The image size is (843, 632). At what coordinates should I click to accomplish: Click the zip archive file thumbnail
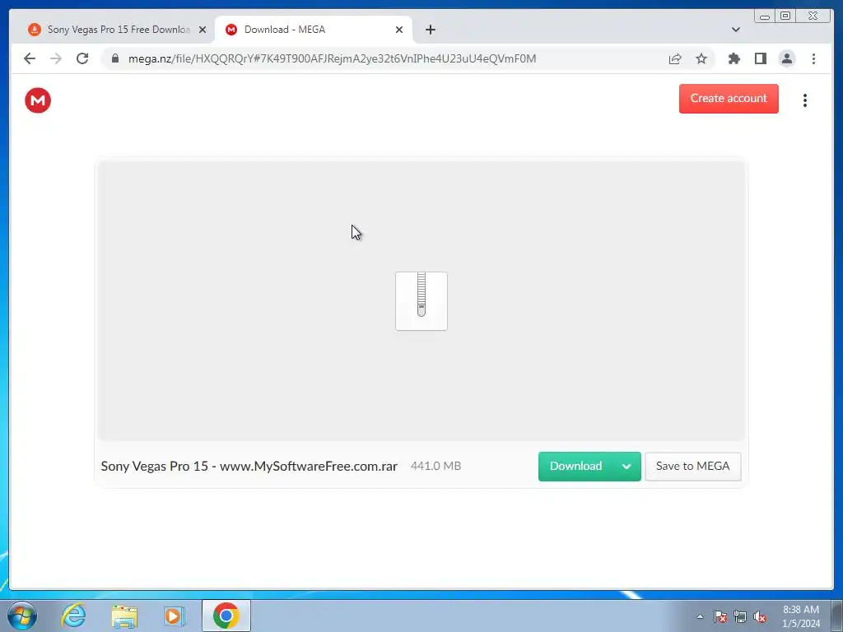point(421,301)
